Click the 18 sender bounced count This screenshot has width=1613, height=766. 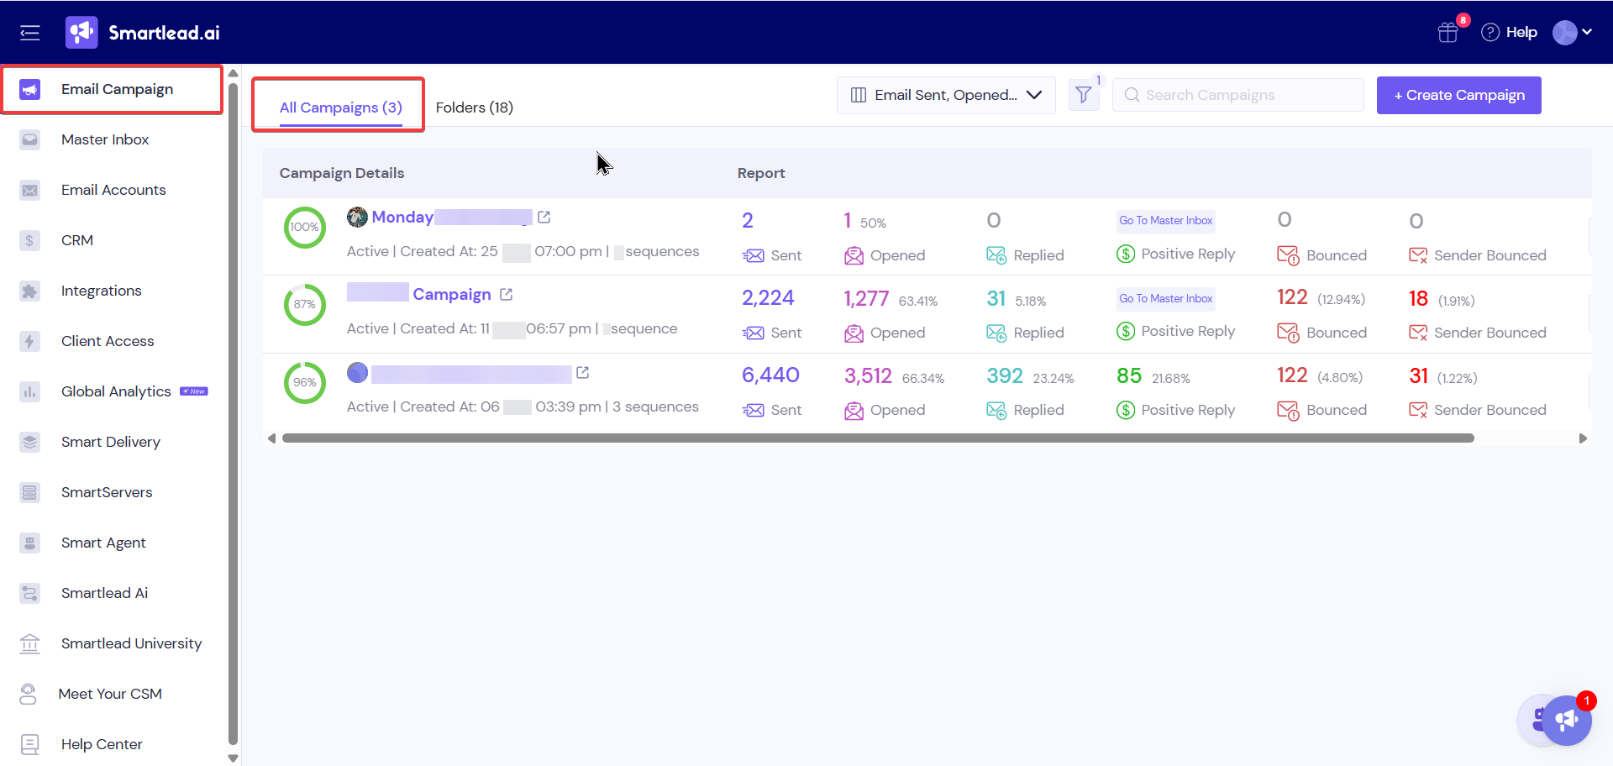(x=1418, y=298)
